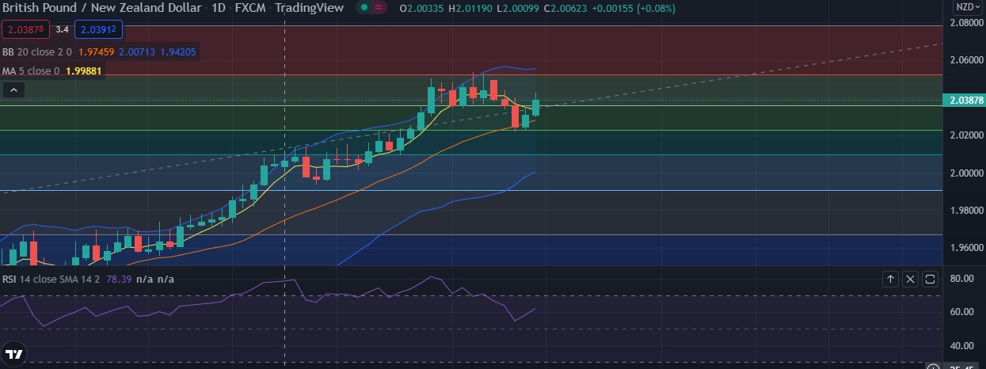Click the orange BB basis value 1.97459
The width and height of the screenshot is (986, 369).
(x=94, y=51)
